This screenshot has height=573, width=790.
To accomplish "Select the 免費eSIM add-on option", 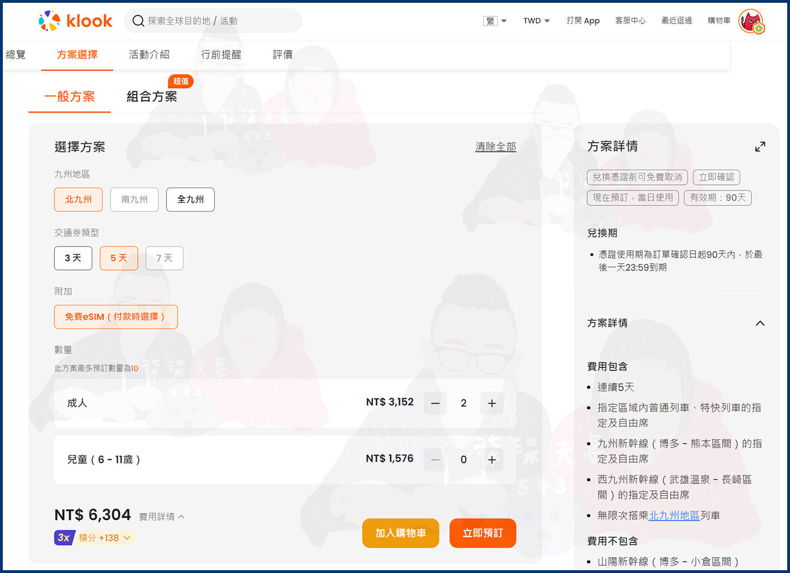I will (116, 316).
